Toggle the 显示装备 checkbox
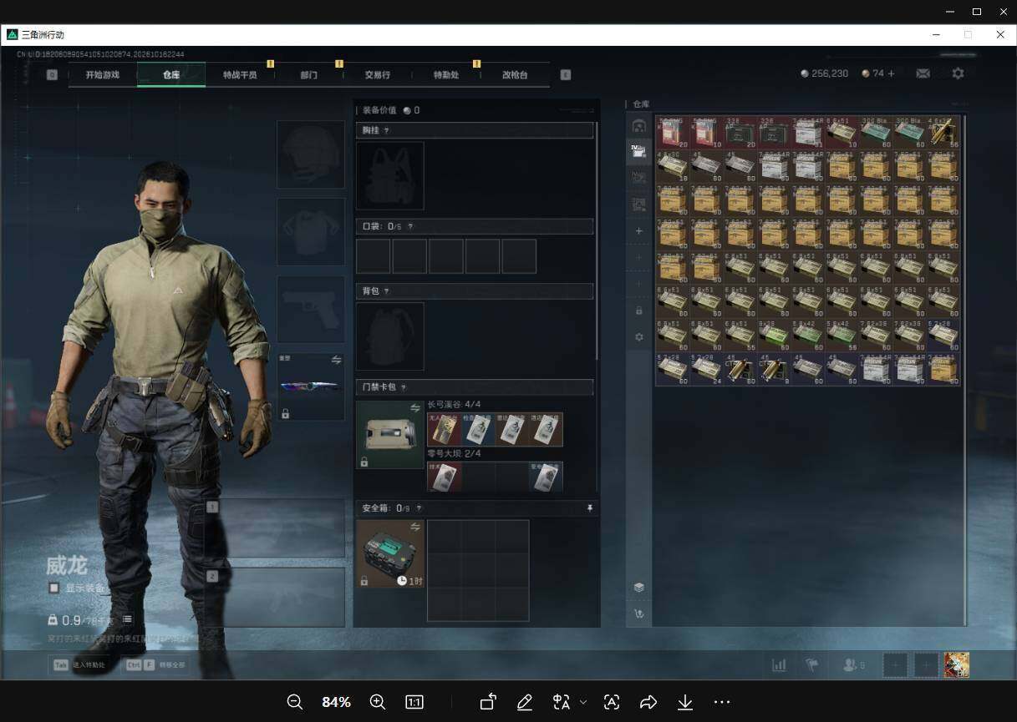The image size is (1017, 722). click(x=54, y=588)
